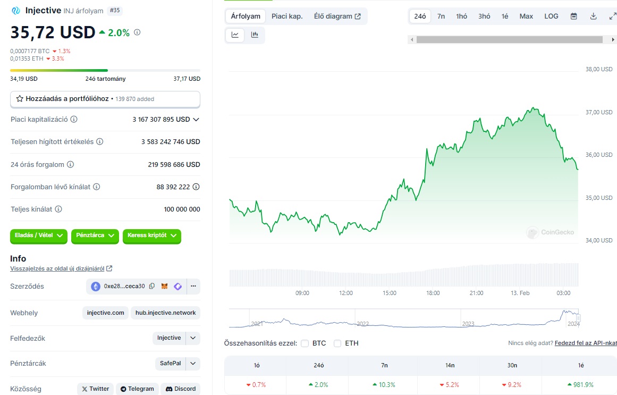
Task: Select the 1é time range
Action: click(505, 16)
